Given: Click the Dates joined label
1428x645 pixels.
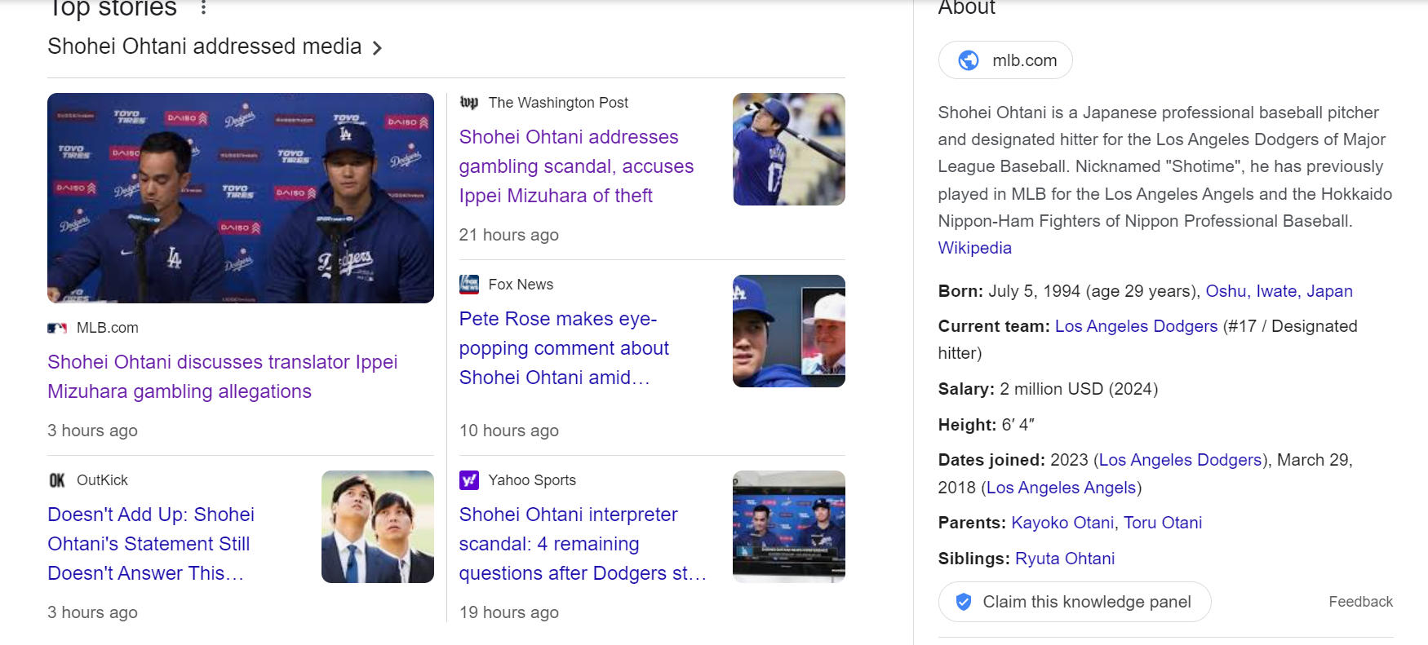Looking at the screenshot, I should [991, 460].
